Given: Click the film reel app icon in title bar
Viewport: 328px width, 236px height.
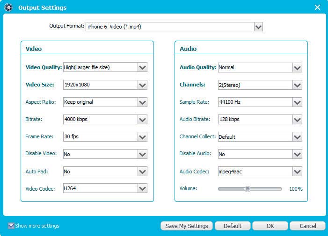Looking at the screenshot, I should pos(8,7).
